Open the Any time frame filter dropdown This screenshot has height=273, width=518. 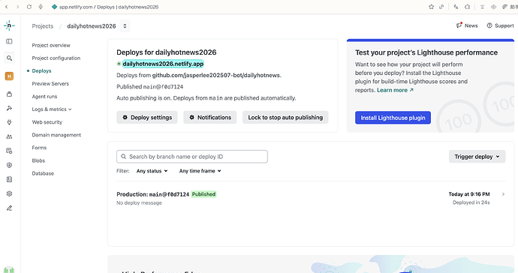pyautogui.click(x=200, y=171)
